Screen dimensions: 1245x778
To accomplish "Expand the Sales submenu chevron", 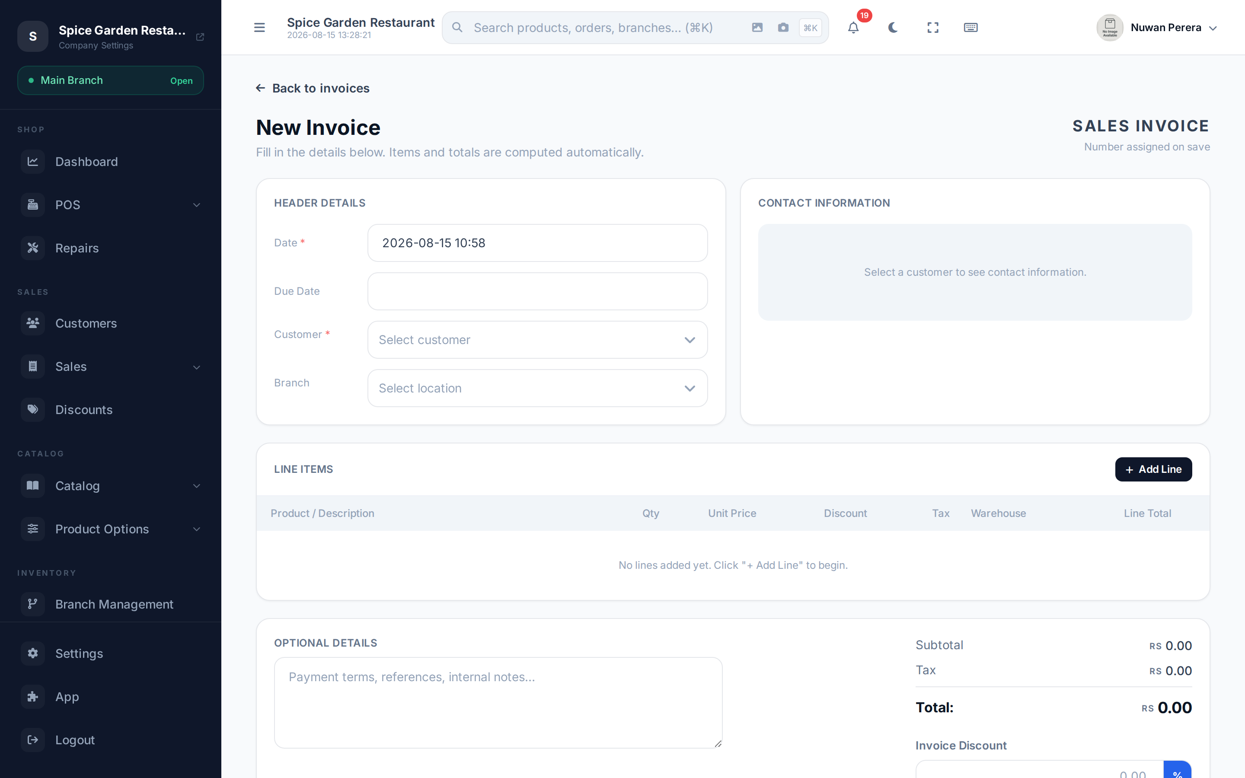I will (x=197, y=367).
